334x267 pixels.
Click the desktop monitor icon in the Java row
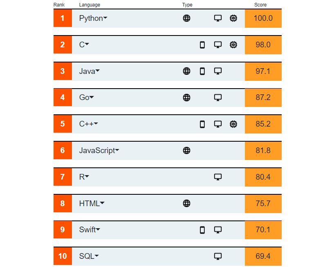[x=218, y=71]
